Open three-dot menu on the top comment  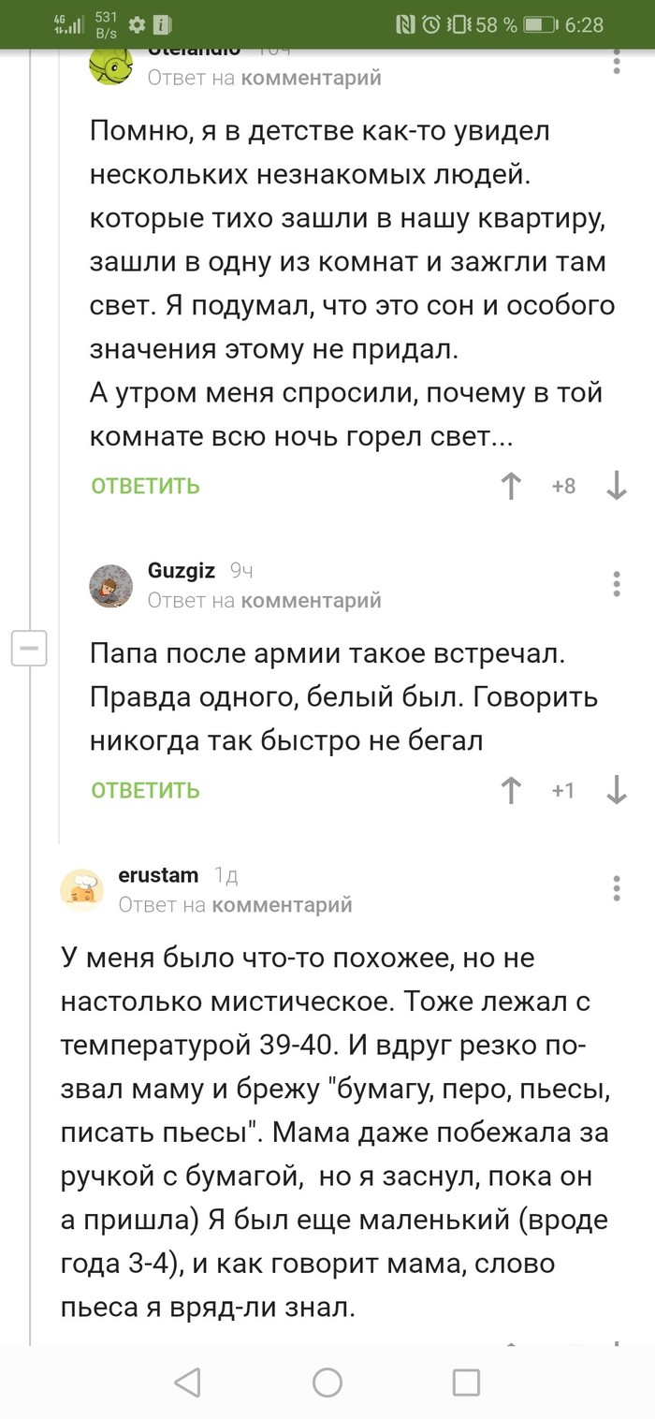[x=617, y=62]
